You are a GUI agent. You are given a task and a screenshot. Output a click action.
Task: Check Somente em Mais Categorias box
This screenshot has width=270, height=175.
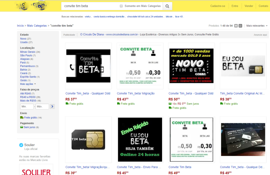pos(121,6)
